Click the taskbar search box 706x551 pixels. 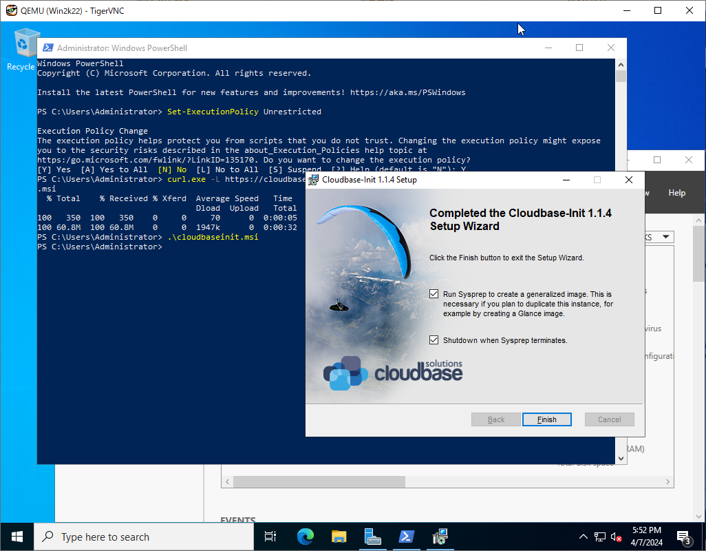(x=144, y=537)
